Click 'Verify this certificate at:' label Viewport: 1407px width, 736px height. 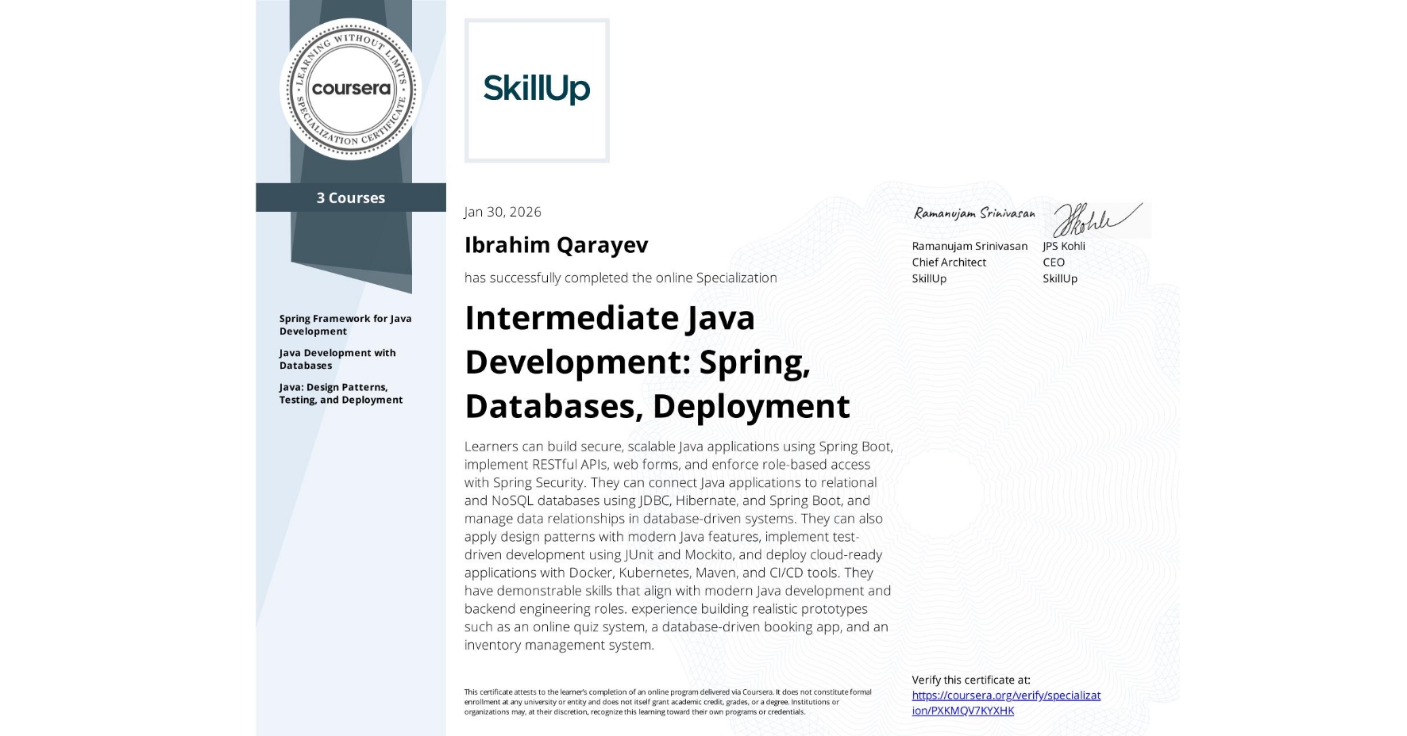(971, 680)
